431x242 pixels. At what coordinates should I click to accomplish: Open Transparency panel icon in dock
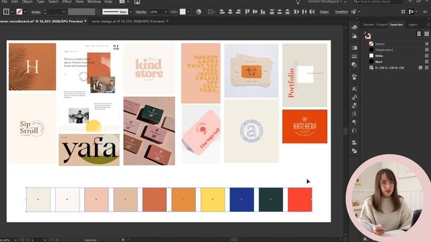click(354, 65)
